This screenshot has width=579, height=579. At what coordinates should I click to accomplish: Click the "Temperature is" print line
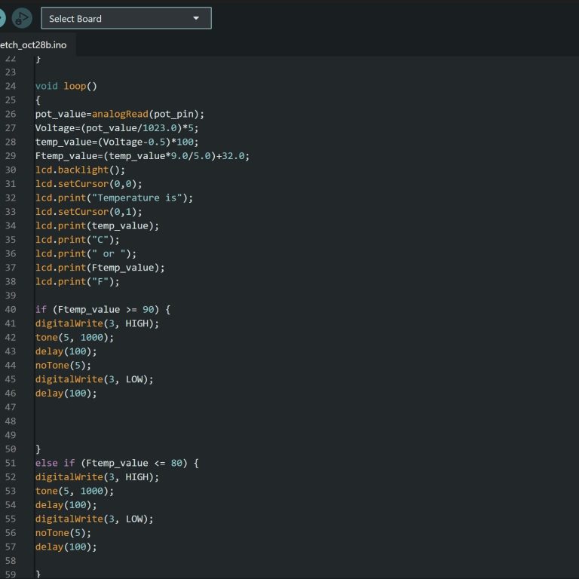tap(114, 198)
